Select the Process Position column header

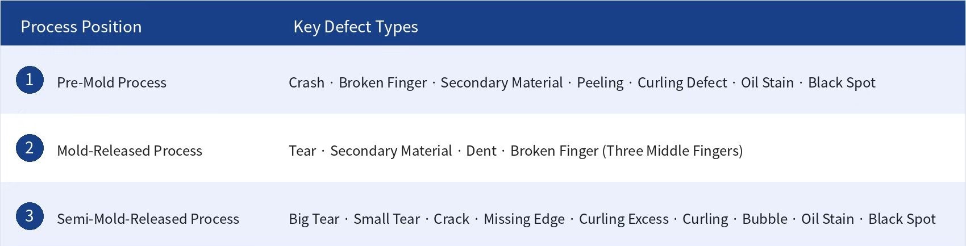(81, 27)
